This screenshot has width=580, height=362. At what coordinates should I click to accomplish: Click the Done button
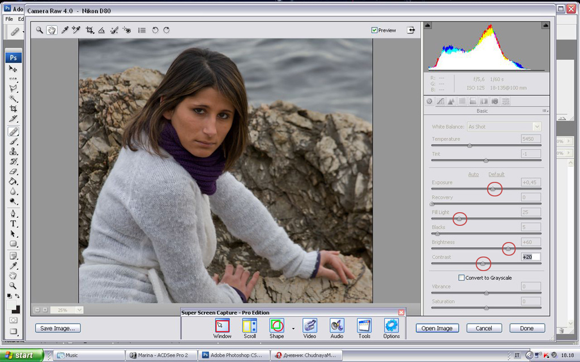click(x=527, y=328)
